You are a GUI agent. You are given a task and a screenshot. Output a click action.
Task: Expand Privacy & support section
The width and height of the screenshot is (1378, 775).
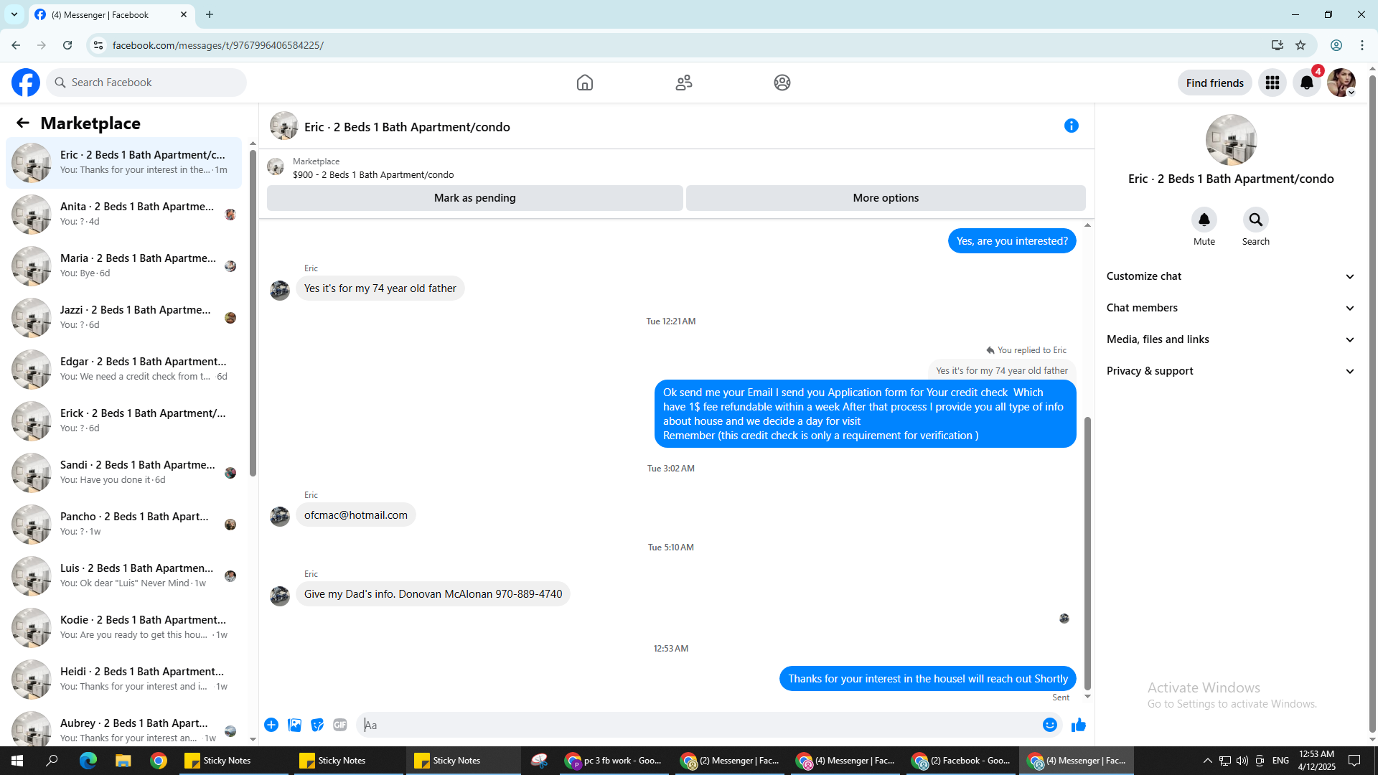1231,371
